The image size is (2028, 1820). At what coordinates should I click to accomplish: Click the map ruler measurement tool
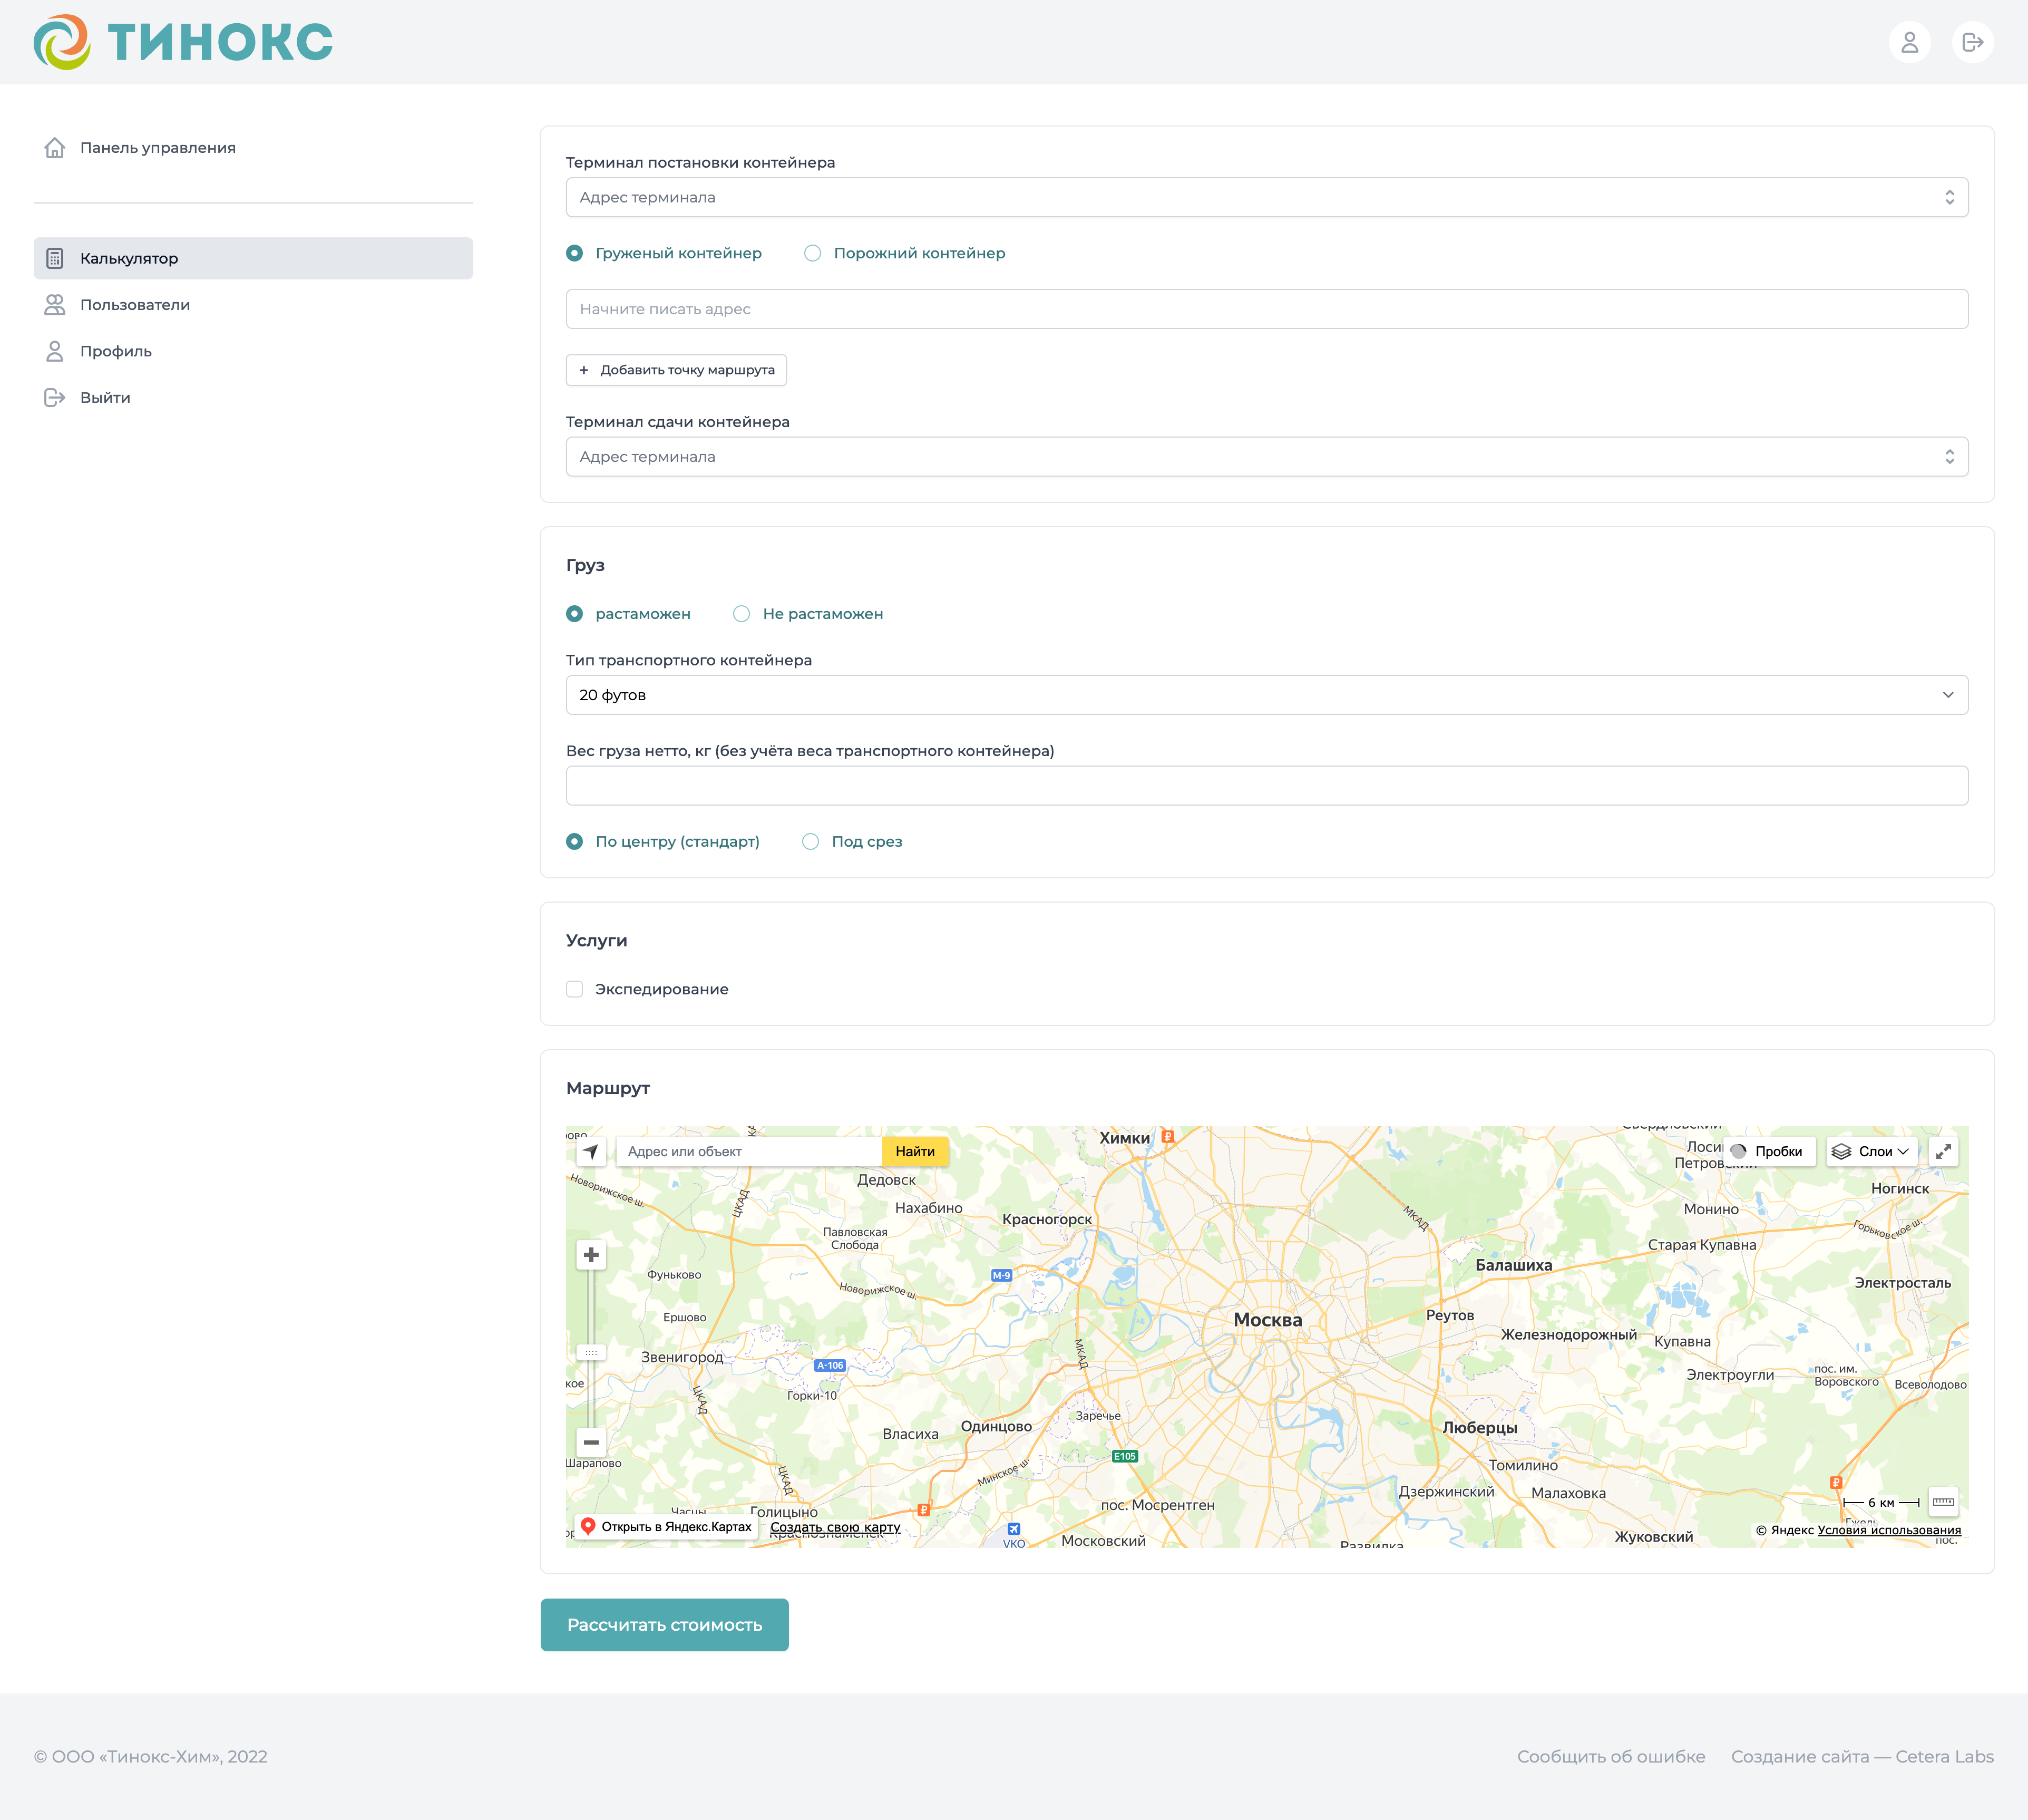[1943, 1502]
